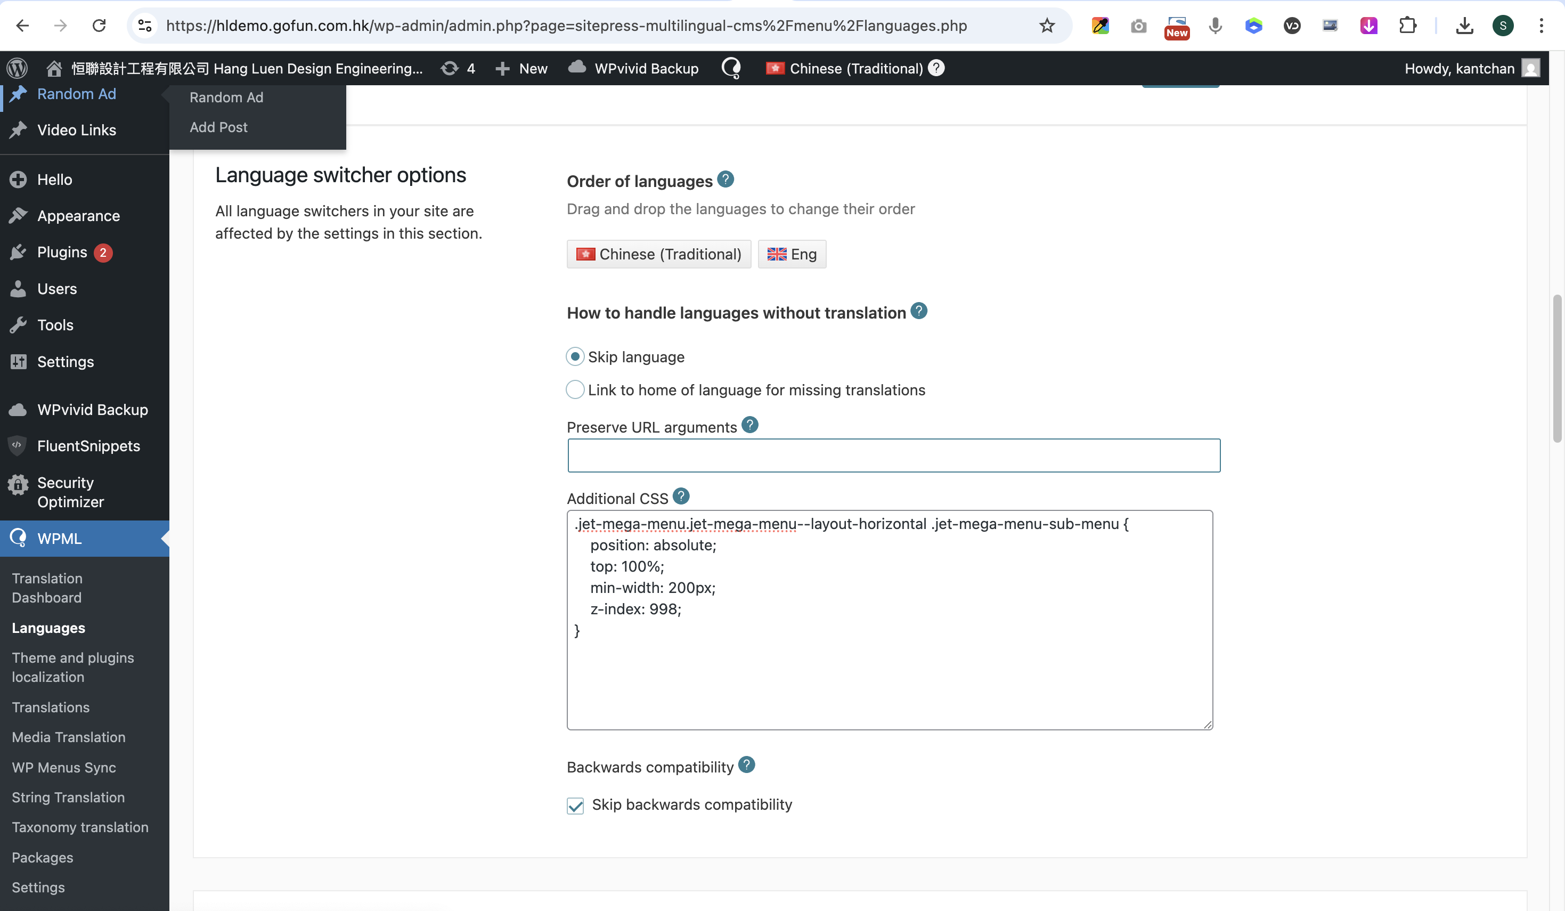Open String Translation submenu item
Image resolution: width=1565 pixels, height=911 pixels.
click(68, 798)
